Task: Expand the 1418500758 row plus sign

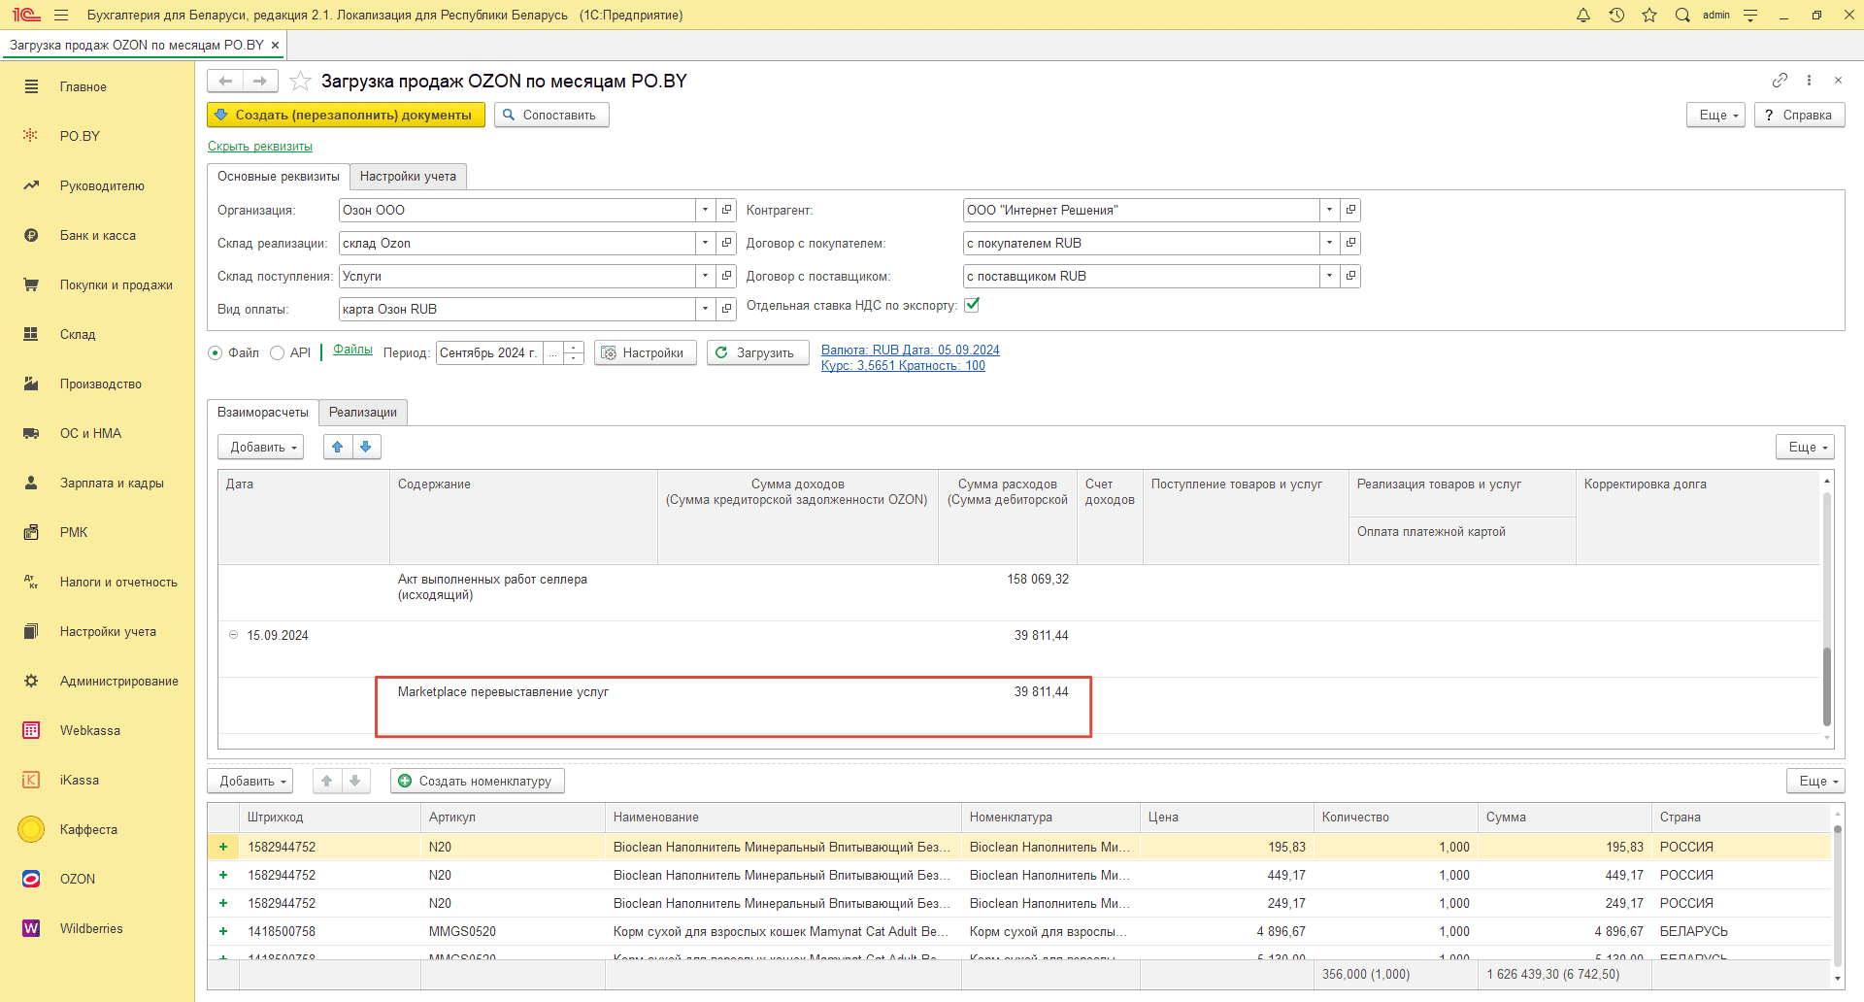Action: coord(223,931)
